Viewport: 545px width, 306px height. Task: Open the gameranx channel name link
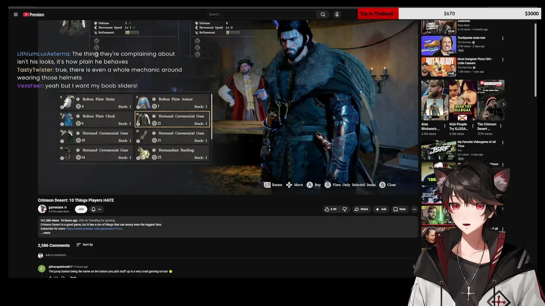[56, 207]
